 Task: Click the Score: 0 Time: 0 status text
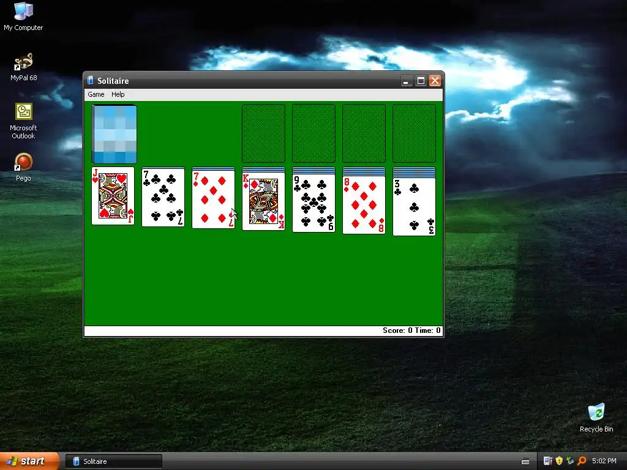tap(411, 330)
